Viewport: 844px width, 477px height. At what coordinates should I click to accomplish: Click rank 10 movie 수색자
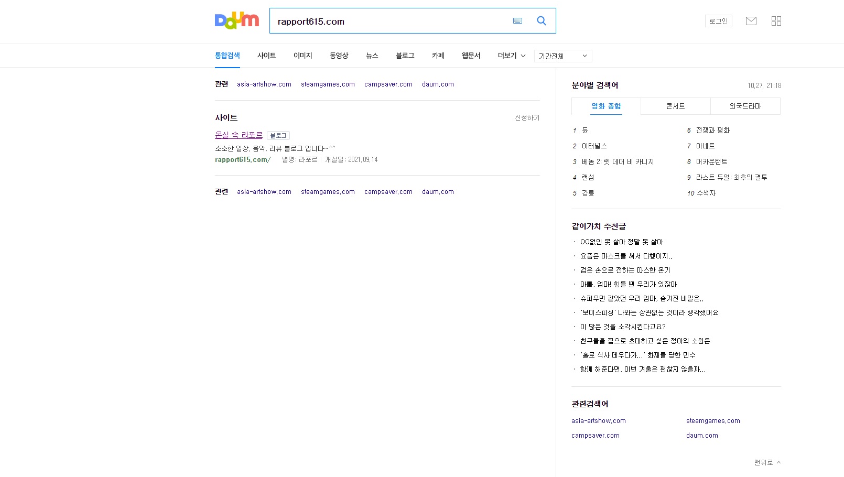point(706,193)
